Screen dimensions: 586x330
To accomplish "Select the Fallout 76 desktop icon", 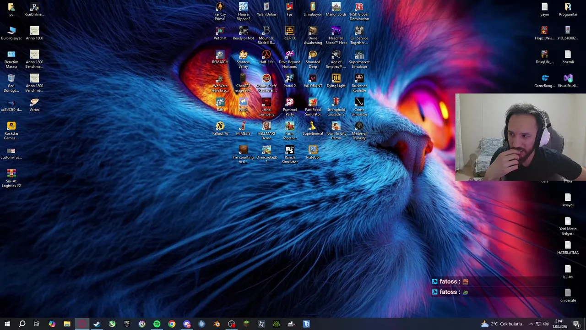I will 220,128.
